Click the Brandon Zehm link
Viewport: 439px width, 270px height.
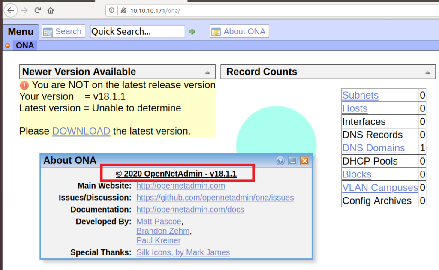163,231
